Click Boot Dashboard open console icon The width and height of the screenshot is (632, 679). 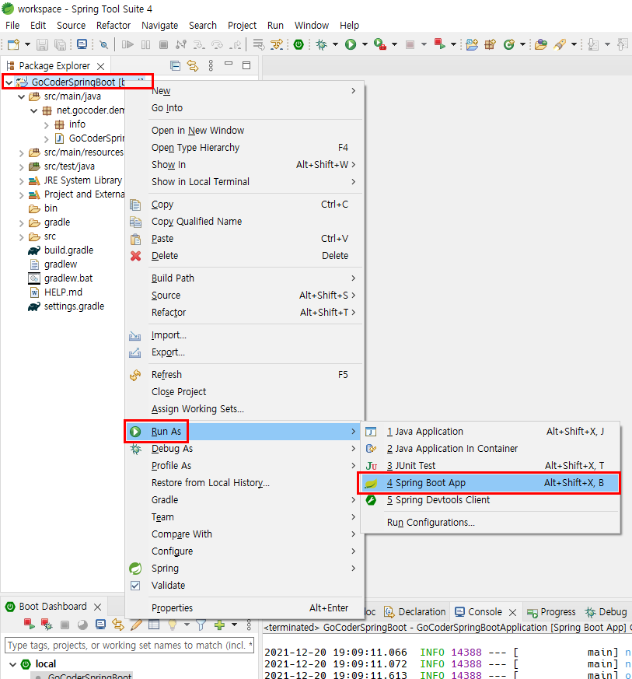click(x=100, y=625)
